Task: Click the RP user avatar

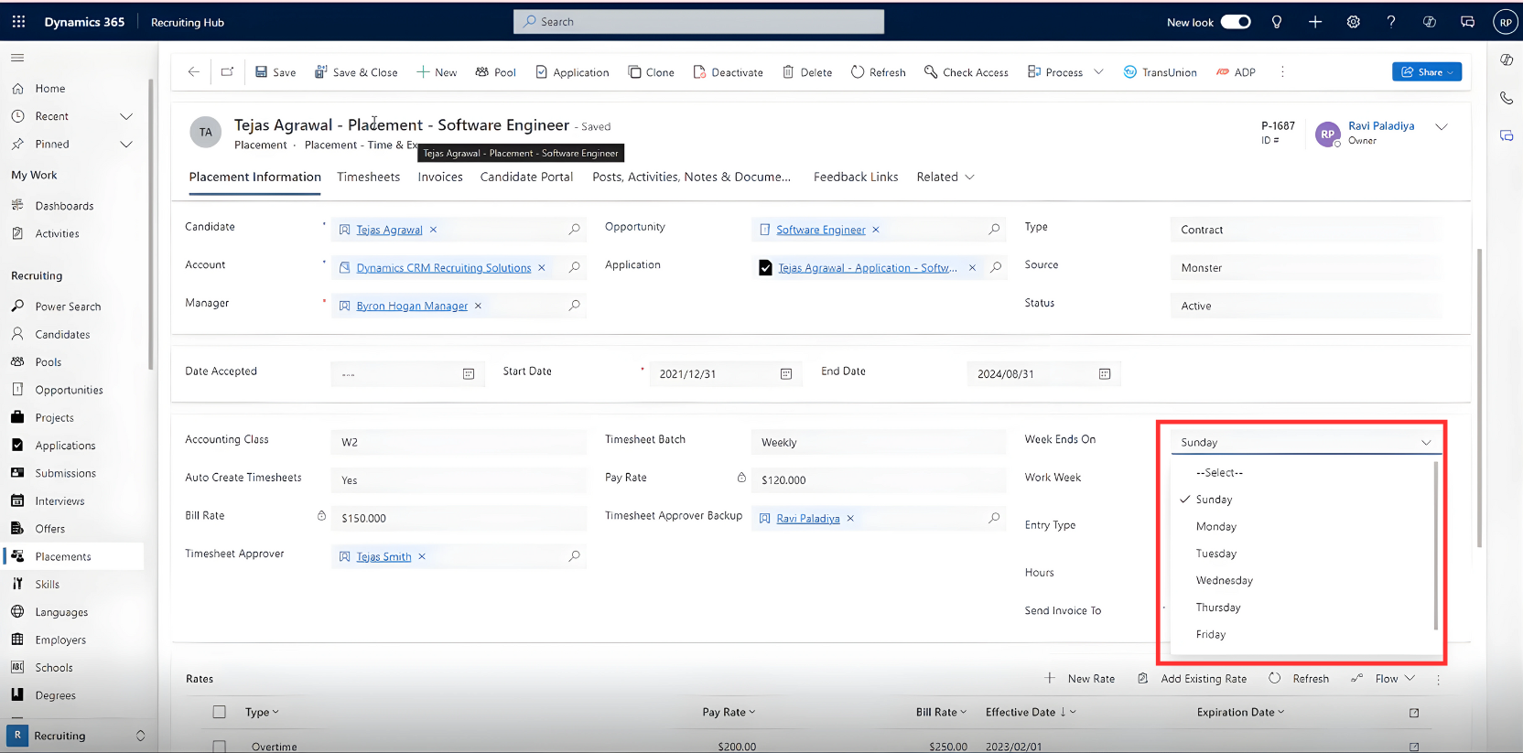Action: click(x=1506, y=22)
